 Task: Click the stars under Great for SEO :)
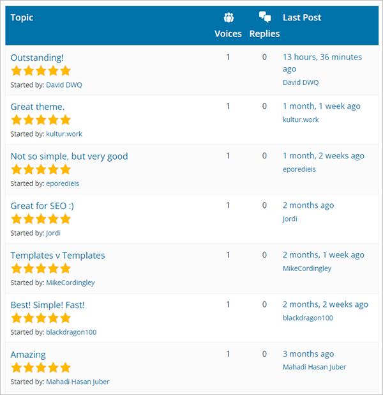click(41, 219)
